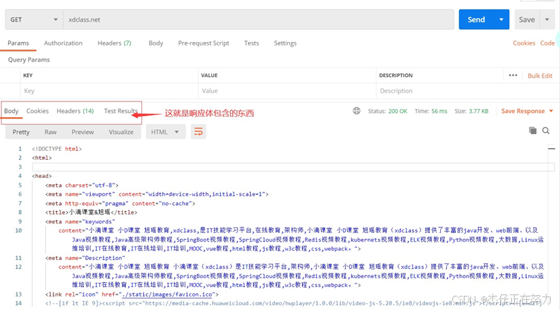Open the Cookies link at top right
The width and height of the screenshot is (560, 310).
point(524,43)
